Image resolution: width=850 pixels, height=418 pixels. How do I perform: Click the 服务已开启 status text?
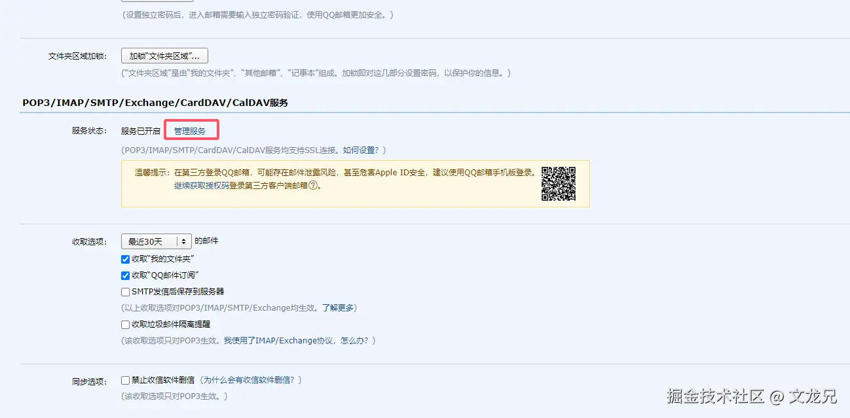141,131
